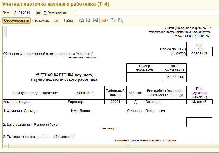Screen dimensions: 219x153
Task: Click the Должность column header
Action: 86,93
